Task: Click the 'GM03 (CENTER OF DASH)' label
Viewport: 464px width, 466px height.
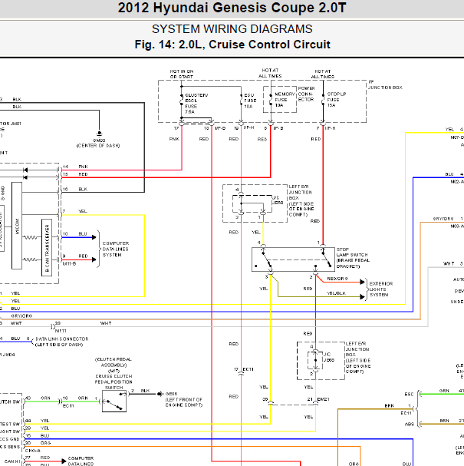Action: (98, 143)
